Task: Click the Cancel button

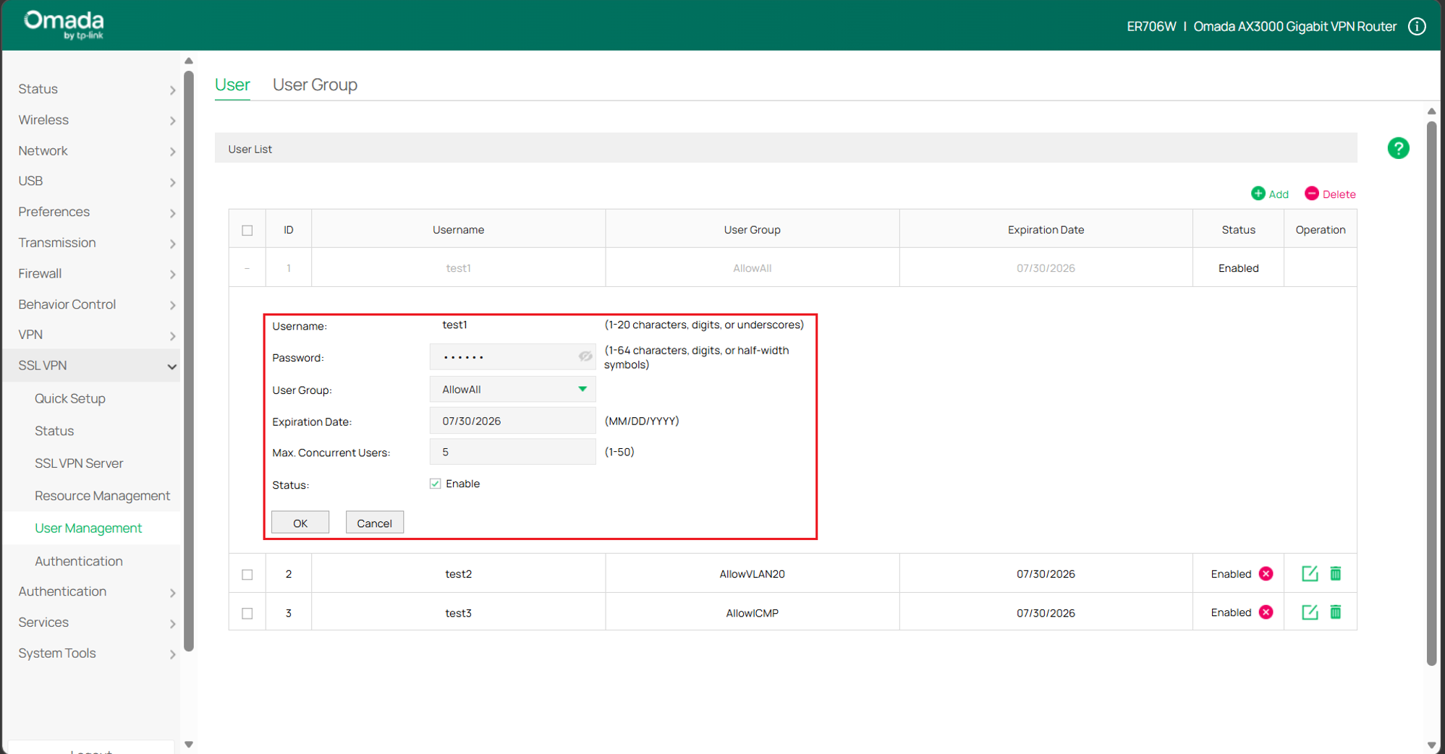Action: [374, 523]
